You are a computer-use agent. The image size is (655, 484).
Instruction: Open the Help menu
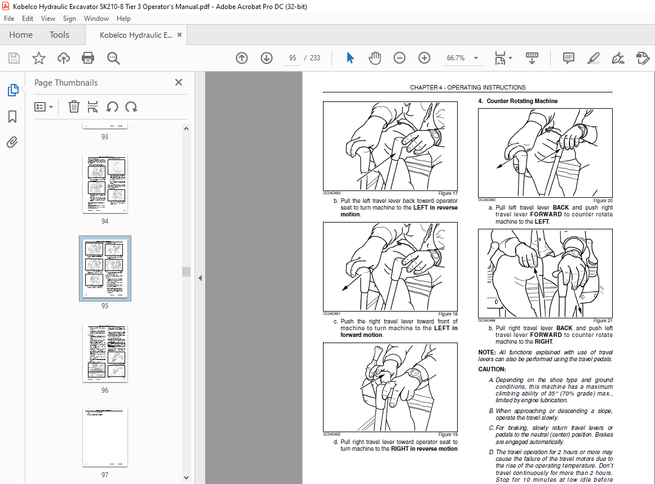123,19
